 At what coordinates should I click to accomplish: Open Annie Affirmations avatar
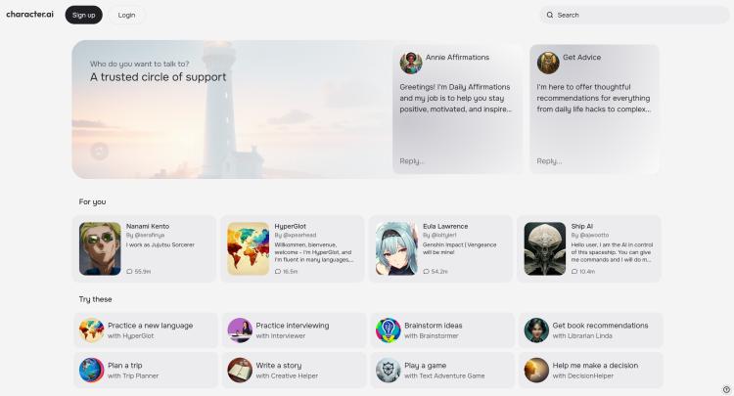411,63
